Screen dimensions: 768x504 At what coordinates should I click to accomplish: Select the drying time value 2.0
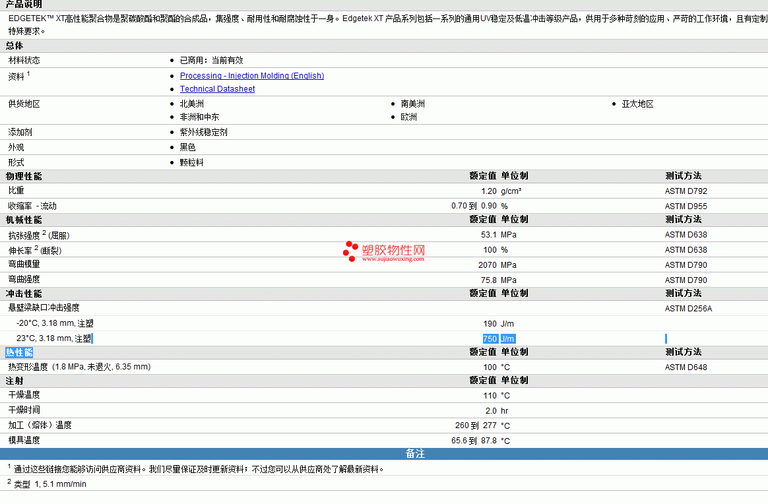[x=491, y=411]
